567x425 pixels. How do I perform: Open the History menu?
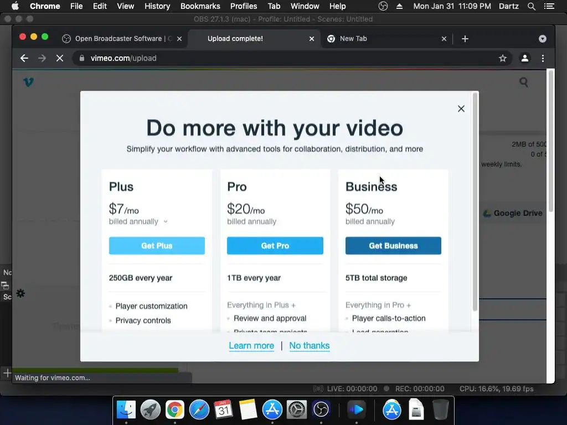tap(157, 6)
